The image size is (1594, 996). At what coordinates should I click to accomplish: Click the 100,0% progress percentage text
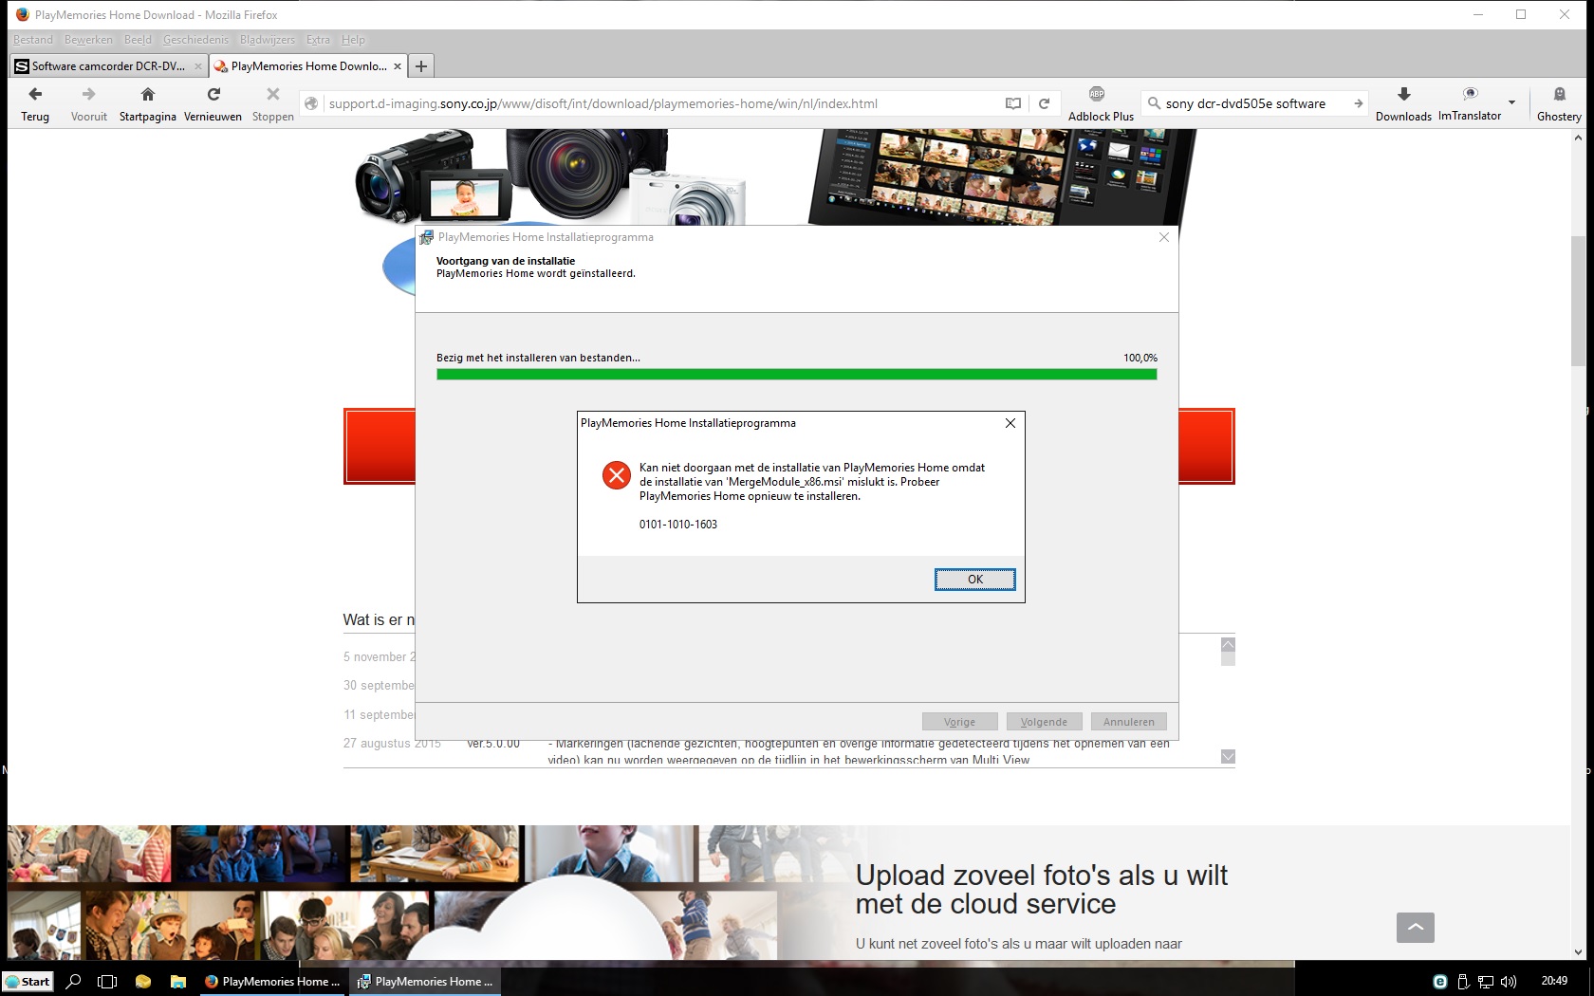coord(1140,358)
